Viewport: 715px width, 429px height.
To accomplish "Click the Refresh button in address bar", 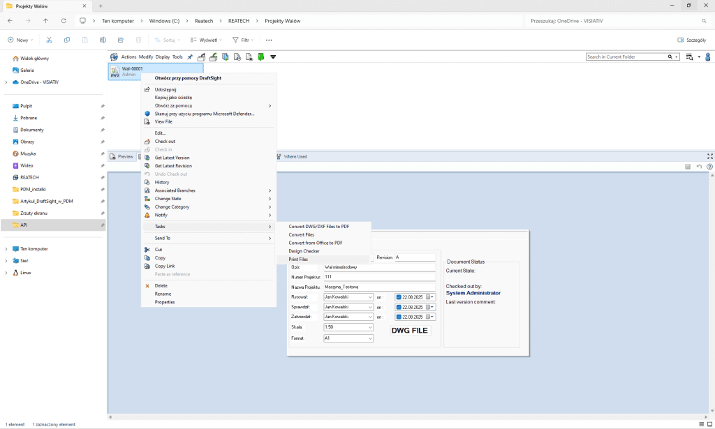I will coord(64,21).
